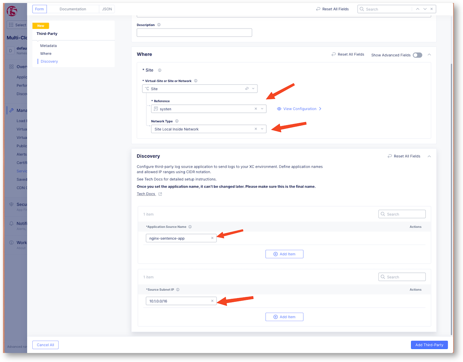
Task: Click the View Configuration link
Action: pos(299,109)
